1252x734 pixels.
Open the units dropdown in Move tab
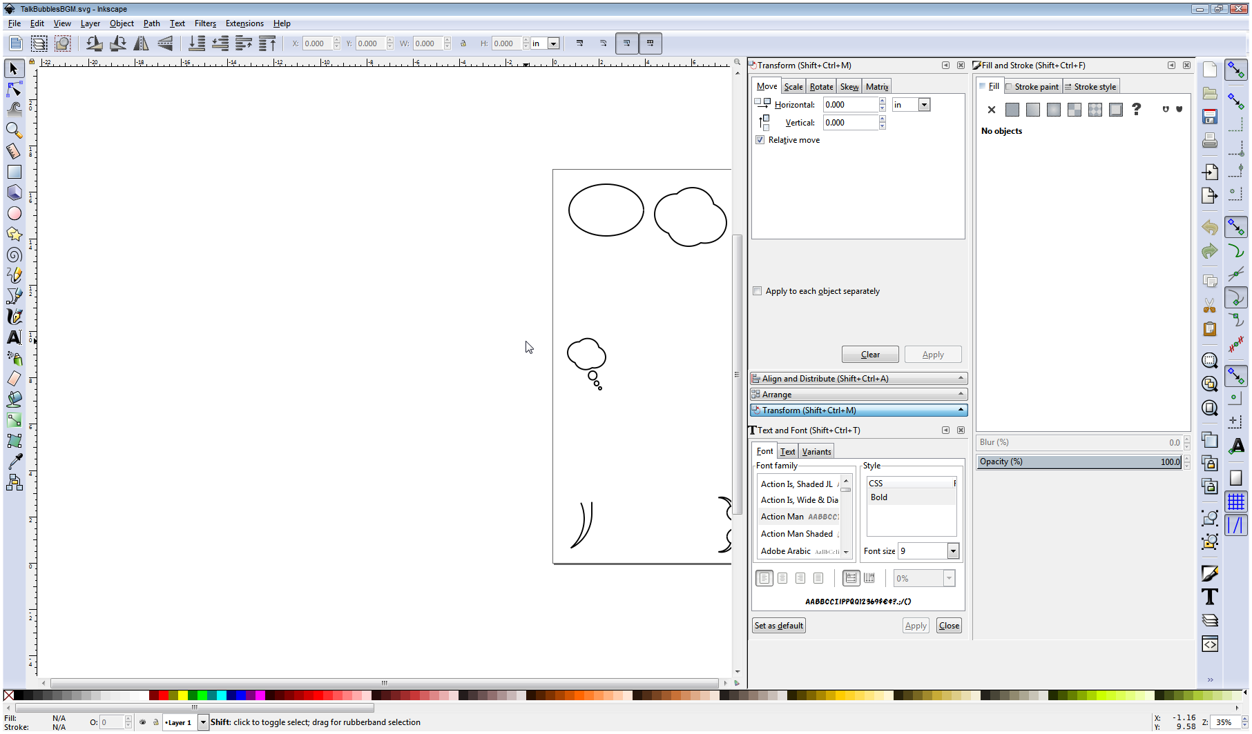924,104
